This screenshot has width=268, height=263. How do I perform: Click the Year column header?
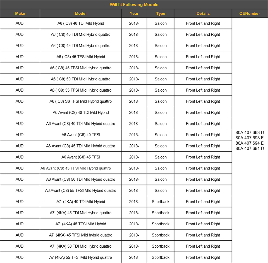click(x=134, y=13)
